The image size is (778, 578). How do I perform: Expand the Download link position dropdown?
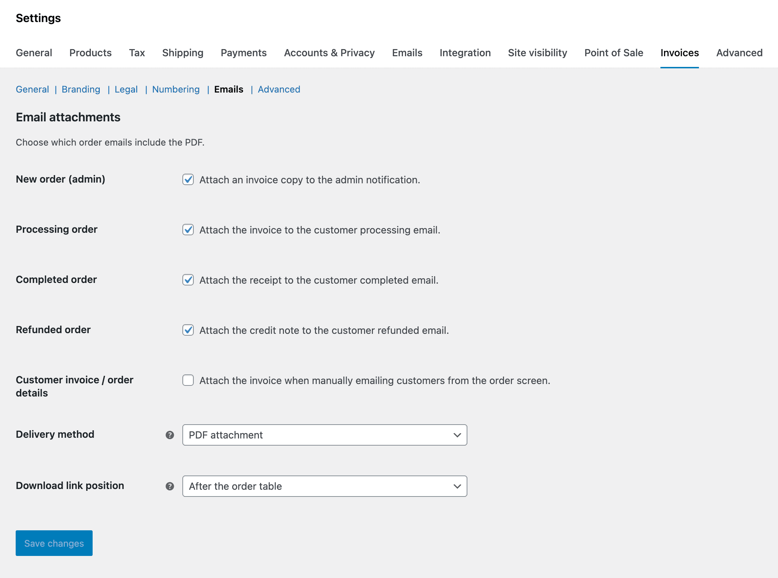325,486
